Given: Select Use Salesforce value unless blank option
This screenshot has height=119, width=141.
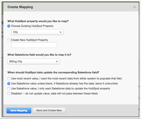Looking at the screenshot, I should point(9,84).
